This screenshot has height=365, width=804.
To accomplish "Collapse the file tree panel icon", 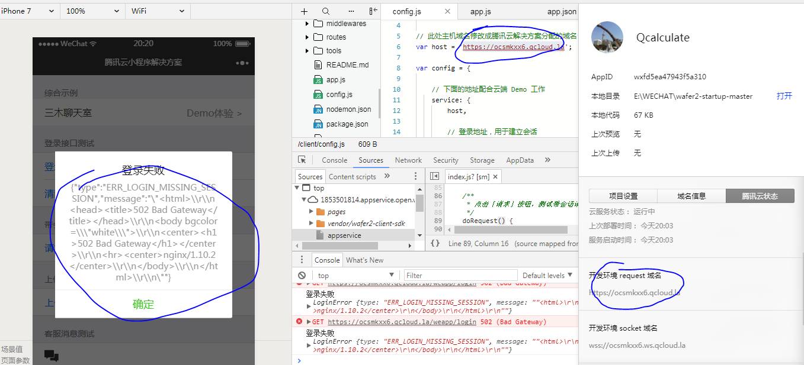I will pos(373,11).
